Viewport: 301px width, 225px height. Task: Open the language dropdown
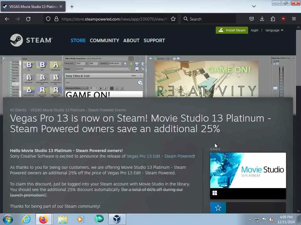tap(274, 30)
